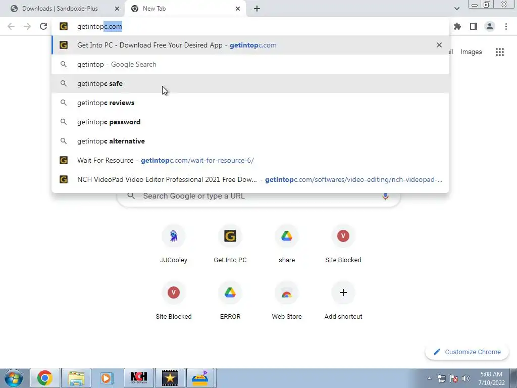This screenshot has height=388, width=517.
Task: Start voice search with the microphone icon
Action: tap(385, 196)
